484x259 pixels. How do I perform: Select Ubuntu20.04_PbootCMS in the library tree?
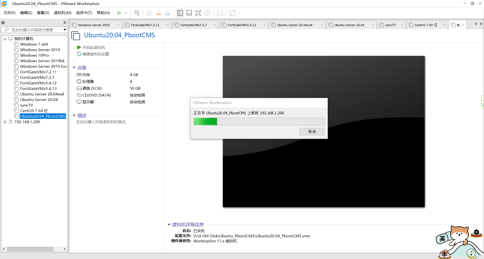click(43, 116)
